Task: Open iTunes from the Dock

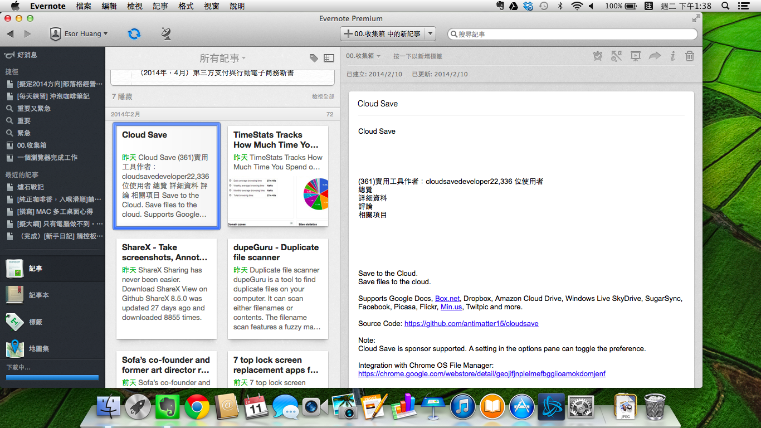Action: coord(462,407)
